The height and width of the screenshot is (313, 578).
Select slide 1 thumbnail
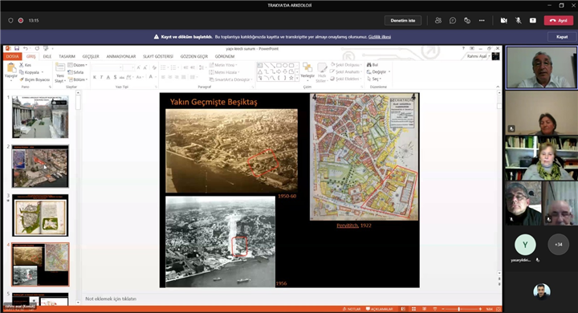click(x=40, y=117)
